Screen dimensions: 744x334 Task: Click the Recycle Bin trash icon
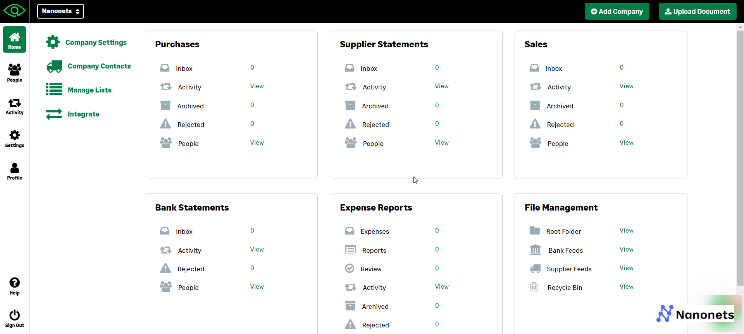534,287
